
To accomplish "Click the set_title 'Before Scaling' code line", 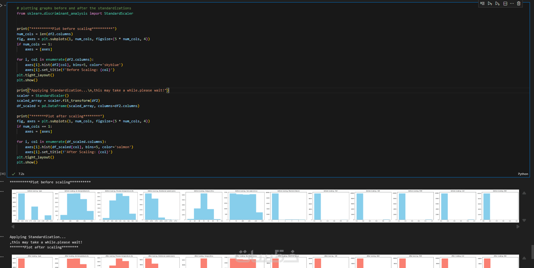I will point(70,70).
